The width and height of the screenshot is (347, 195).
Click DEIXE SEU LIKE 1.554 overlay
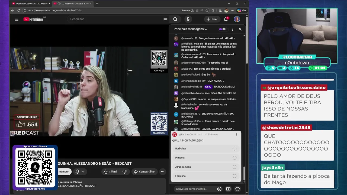(x=27, y=122)
